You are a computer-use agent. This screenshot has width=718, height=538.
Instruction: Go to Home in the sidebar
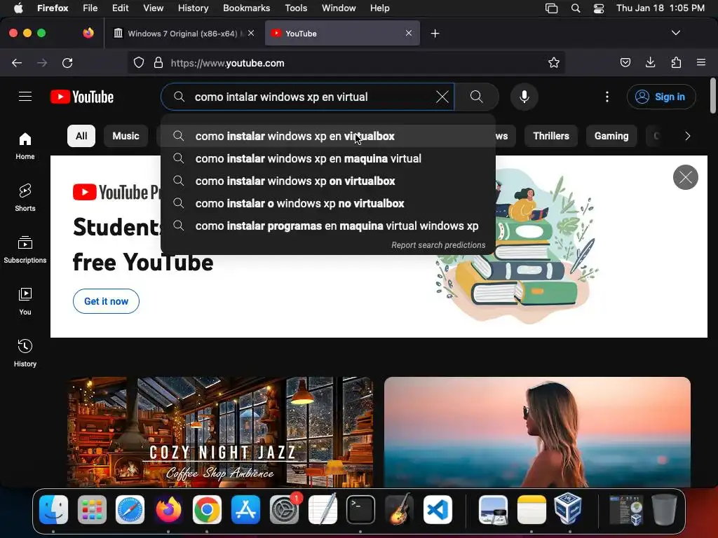click(25, 146)
